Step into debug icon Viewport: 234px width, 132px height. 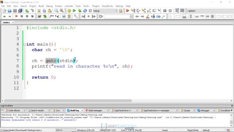pos(144,11)
